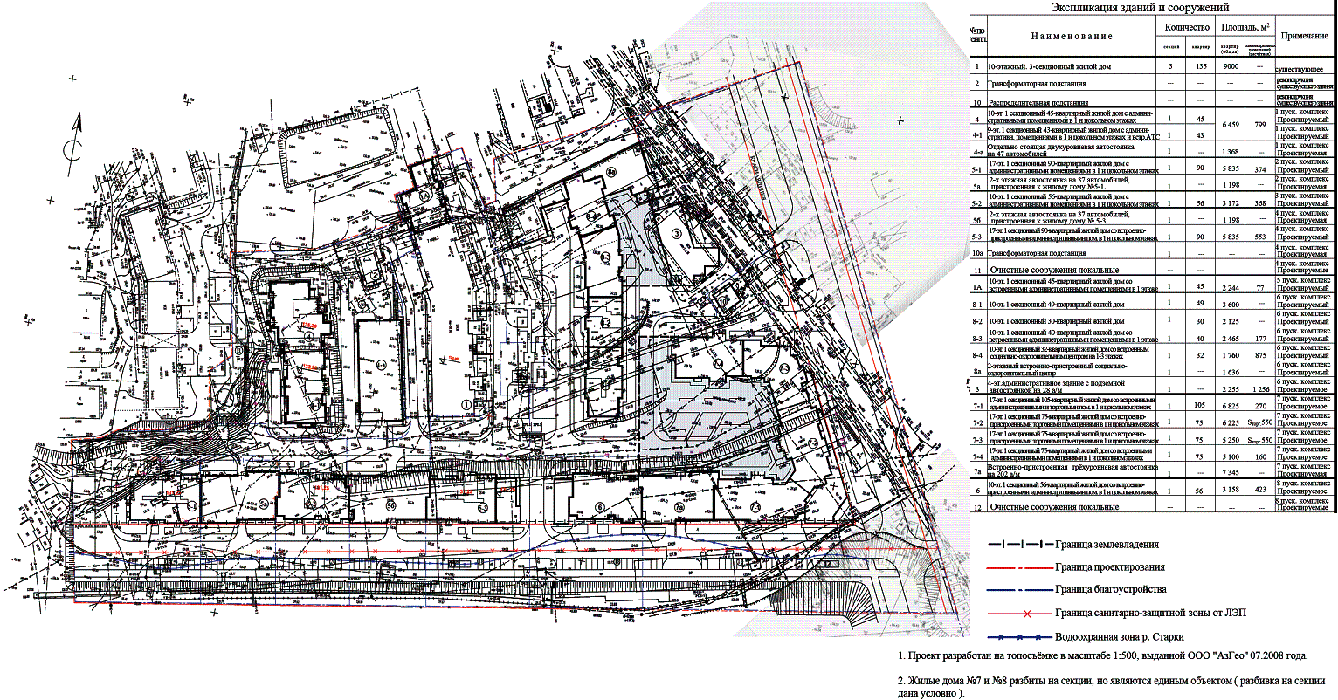Click the "423" area value
Screen dimensions: 1338x700
click(x=1259, y=491)
